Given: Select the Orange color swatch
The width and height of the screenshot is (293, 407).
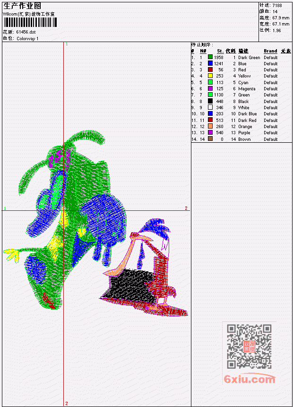Looking at the screenshot, I should pyautogui.click(x=210, y=126).
